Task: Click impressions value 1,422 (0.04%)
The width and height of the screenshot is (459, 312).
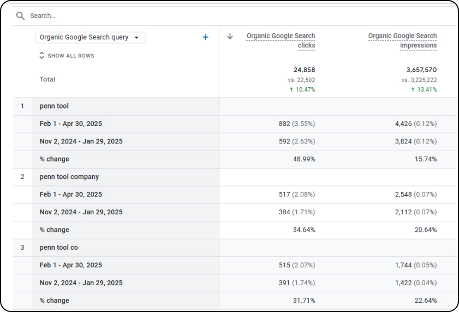Action: pos(416,283)
